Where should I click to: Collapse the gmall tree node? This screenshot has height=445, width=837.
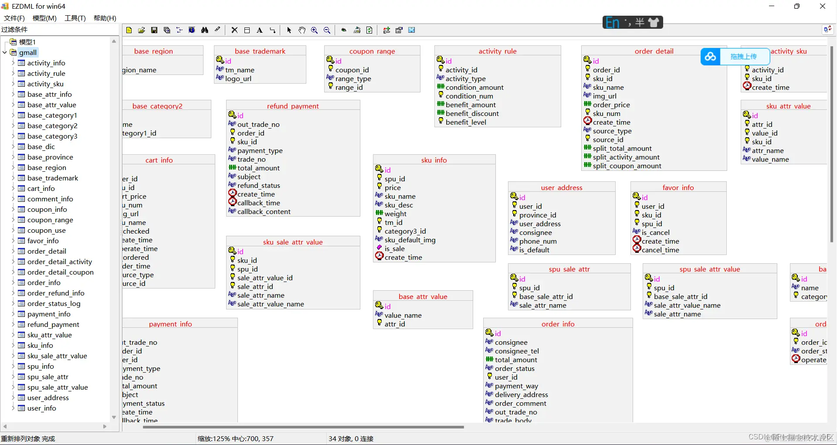pyautogui.click(x=5, y=52)
